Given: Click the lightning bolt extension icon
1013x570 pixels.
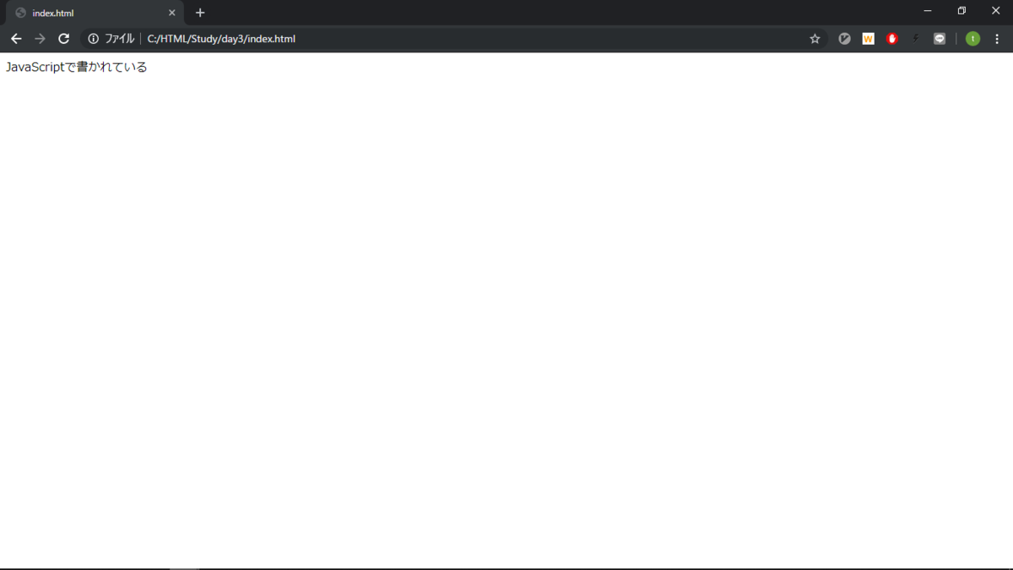Looking at the screenshot, I should tap(915, 39).
